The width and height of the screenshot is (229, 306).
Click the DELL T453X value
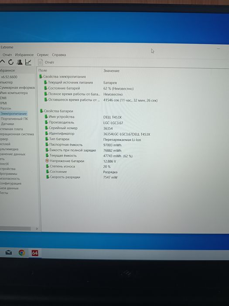pyautogui.click(x=113, y=117)
